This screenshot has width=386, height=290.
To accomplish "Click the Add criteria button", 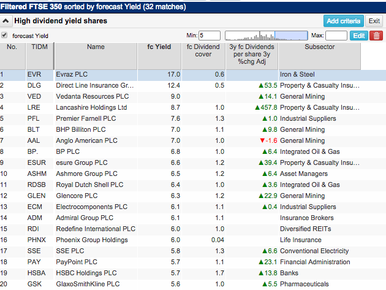I will (x=343, y=21).
